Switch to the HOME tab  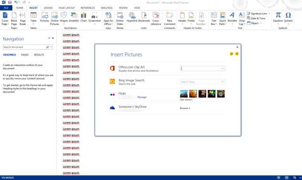[20, 8]
